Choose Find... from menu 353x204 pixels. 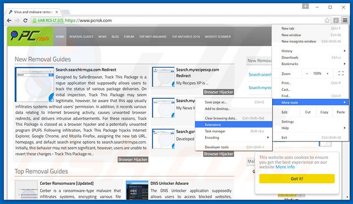311,96
